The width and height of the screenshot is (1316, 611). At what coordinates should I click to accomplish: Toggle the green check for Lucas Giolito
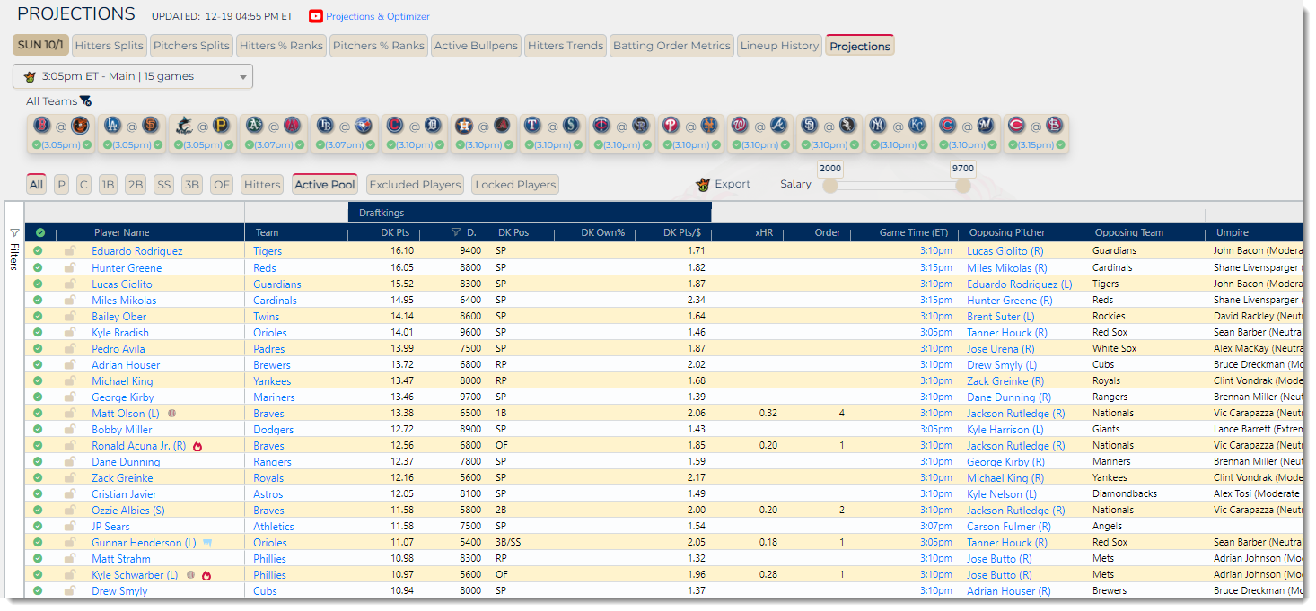38,284
